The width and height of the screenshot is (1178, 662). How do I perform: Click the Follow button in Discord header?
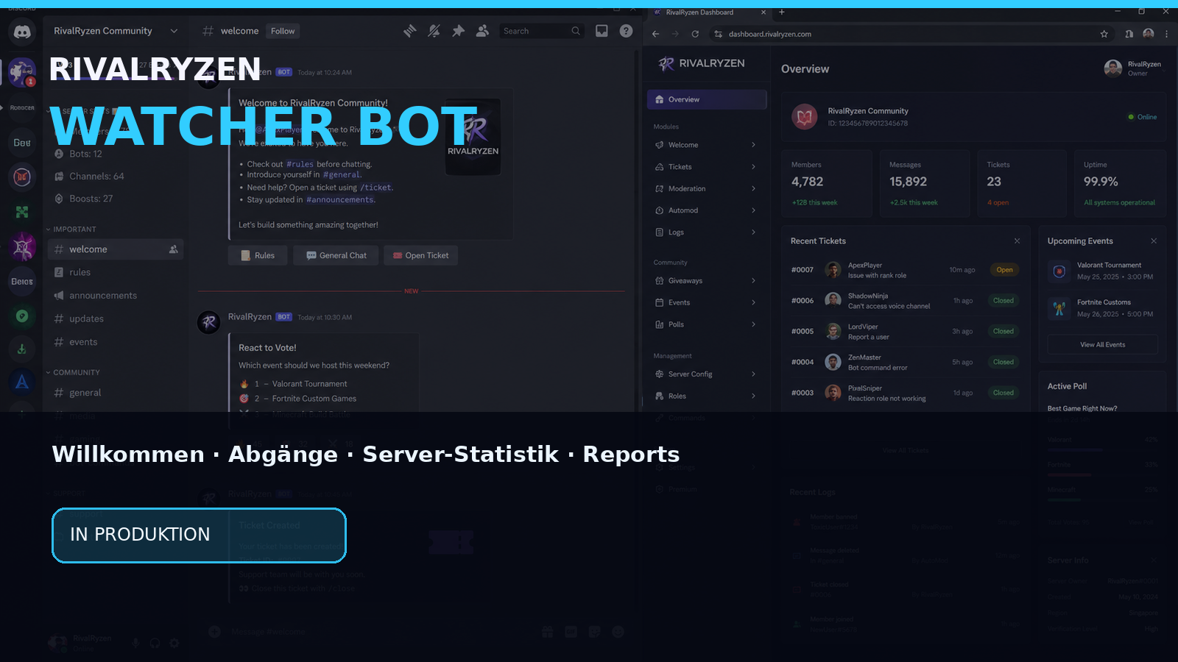click(283, 31)
